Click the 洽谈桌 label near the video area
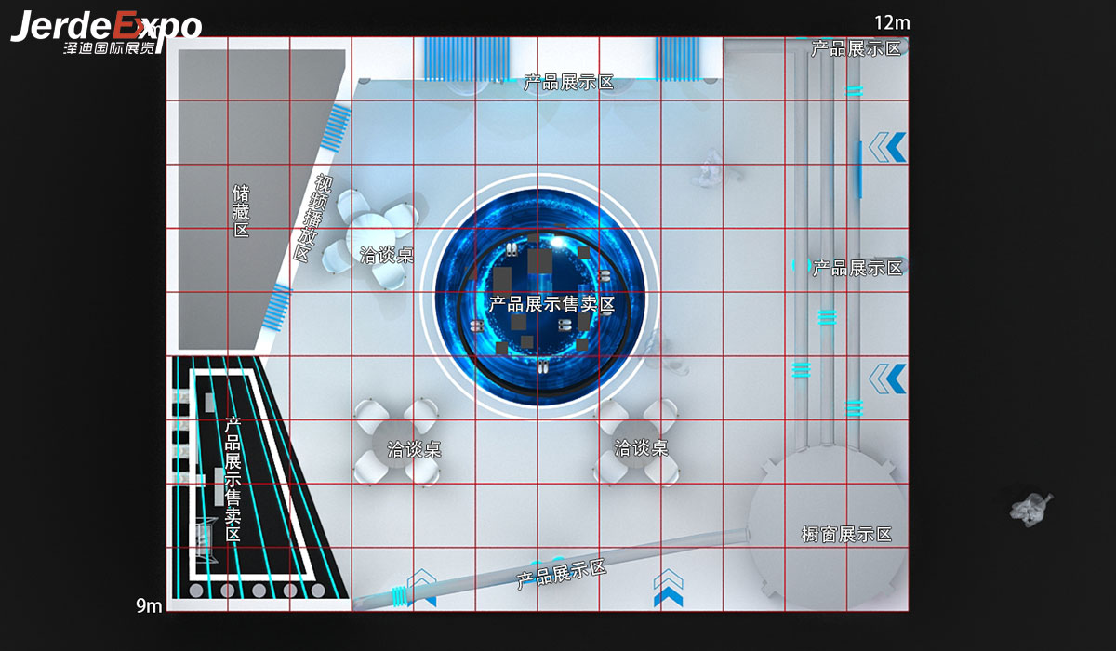The height and width of the screenshot is (651, 1116). pos(386,254)
